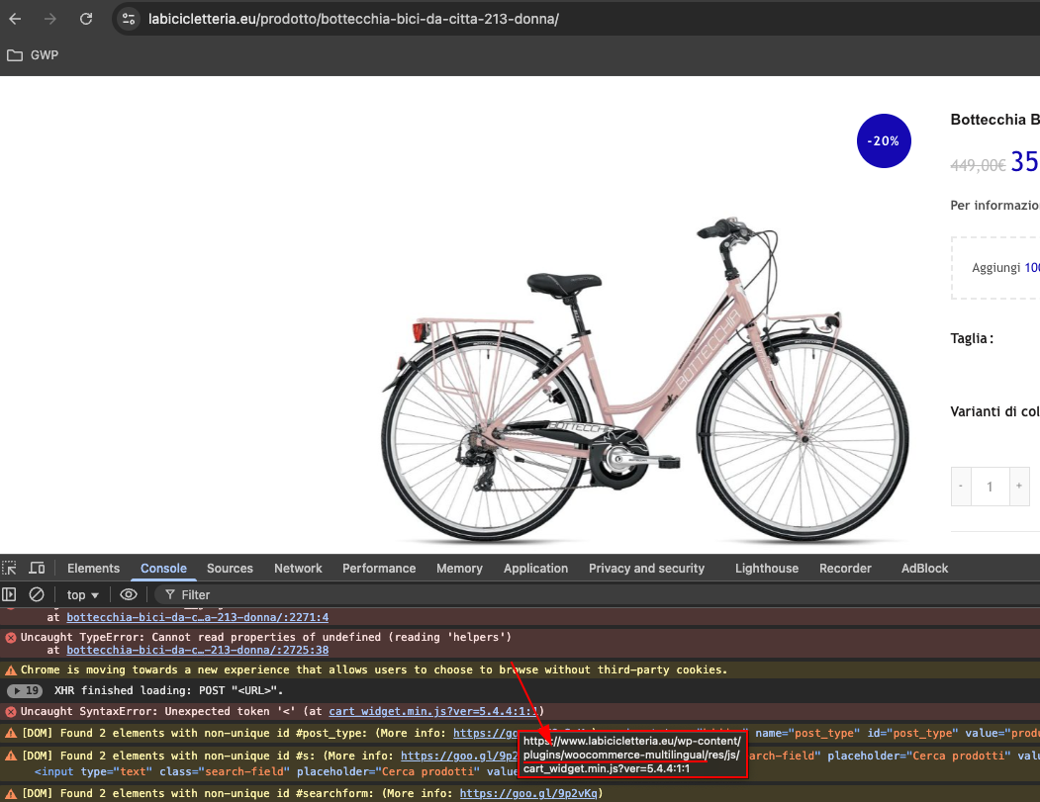Show the console sidebar panel

click(9, 594)
